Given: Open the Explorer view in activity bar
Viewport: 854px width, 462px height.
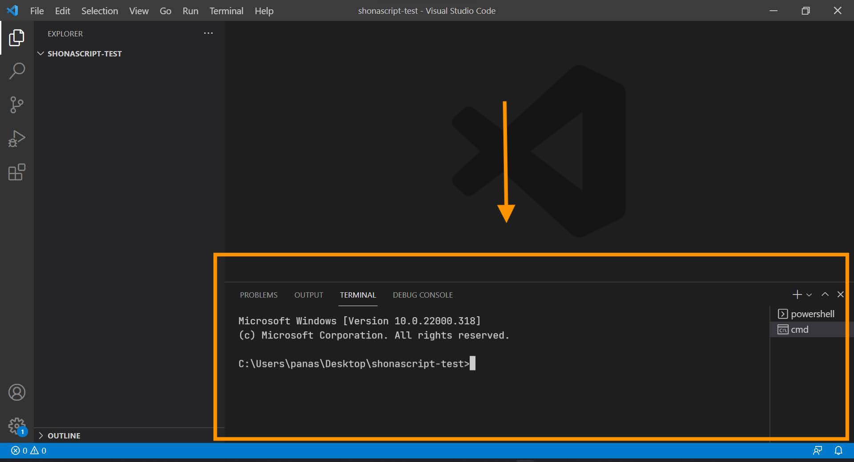Looking at the screenshot, I should coord(16,38).
